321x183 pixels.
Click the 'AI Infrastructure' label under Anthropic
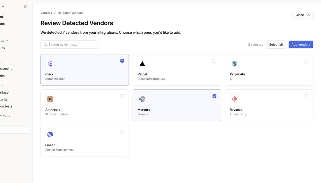click(x=56, y=114)
